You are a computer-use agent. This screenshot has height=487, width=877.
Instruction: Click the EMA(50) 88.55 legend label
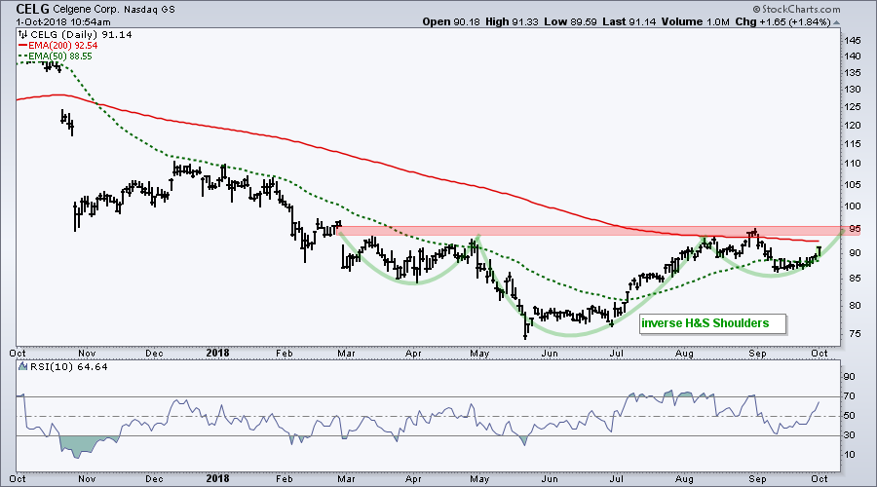[60, 56]
